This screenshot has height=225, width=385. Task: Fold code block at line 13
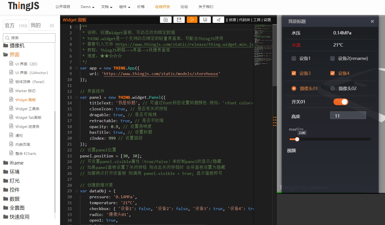point(77,97)
